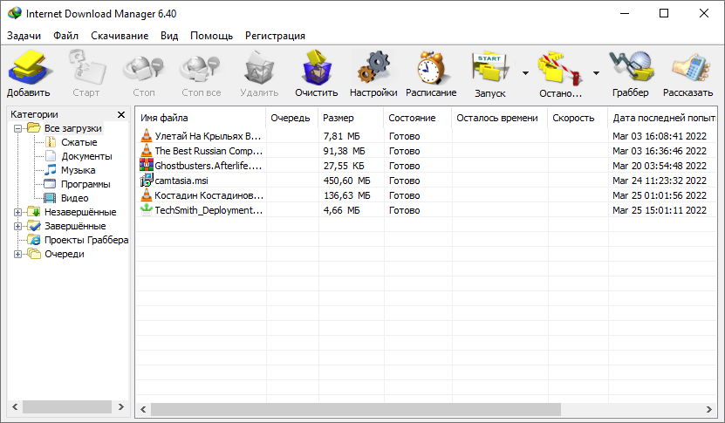Select the camtasia.msi download
This screenshot has width=725, height=423.
coord(426,181)
